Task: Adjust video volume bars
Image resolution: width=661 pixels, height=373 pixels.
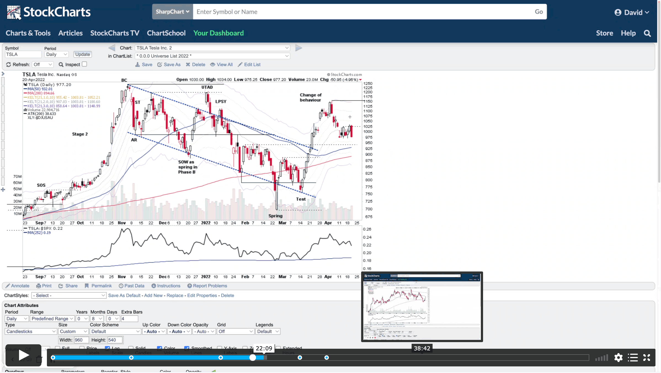Action: [x=601, y=358]
